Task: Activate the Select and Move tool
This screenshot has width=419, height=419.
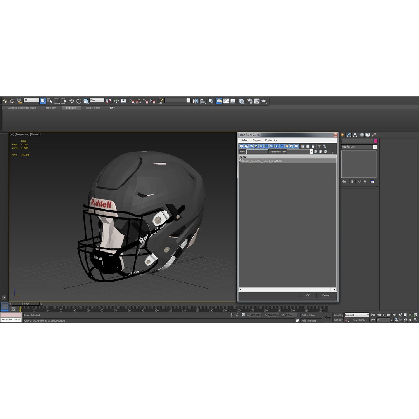Action: [72, 101]
